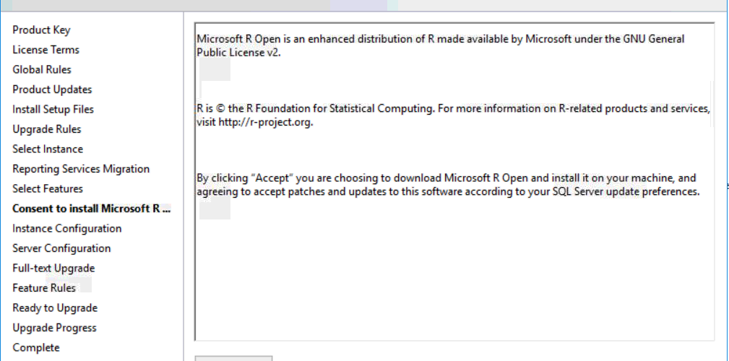Click the GNU General Public License paragraph

440,45
